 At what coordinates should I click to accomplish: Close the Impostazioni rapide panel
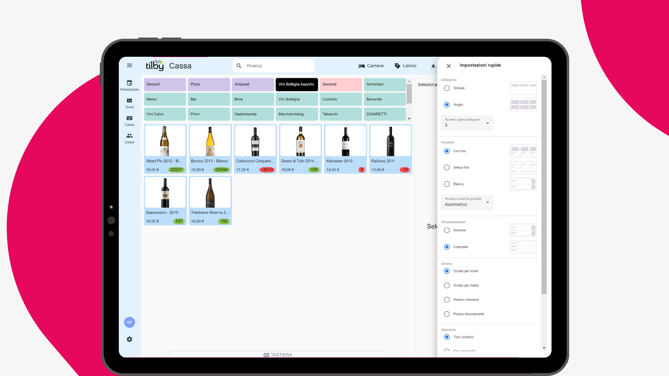pyautogui.click(x=449, y=66)
